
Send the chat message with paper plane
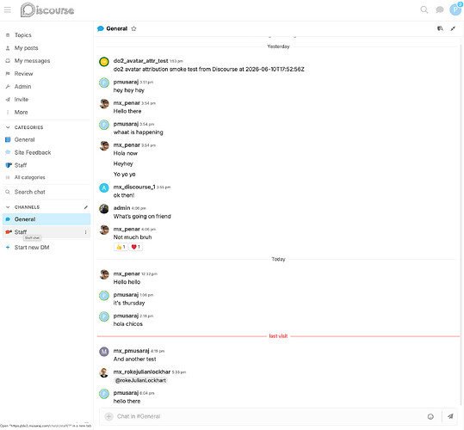(x=450, y=416)
